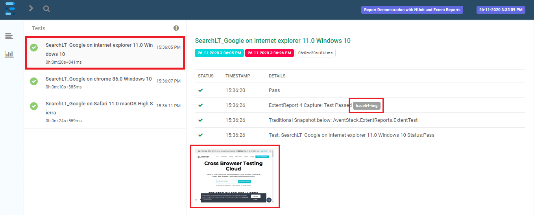The height and width of the screenshot is (215, 534).
Task: Click the Extent Reports logo
Action: tap(10, 8)
